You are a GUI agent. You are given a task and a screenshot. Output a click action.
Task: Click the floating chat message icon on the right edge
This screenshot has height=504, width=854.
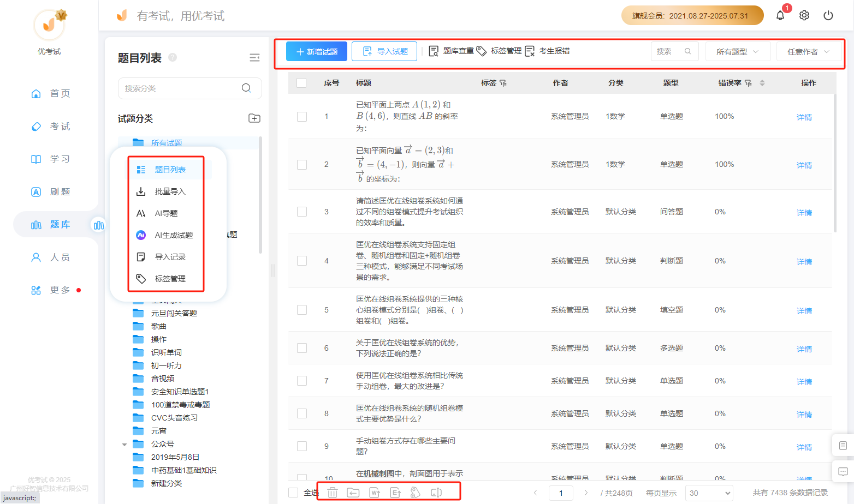click(843, 471)
